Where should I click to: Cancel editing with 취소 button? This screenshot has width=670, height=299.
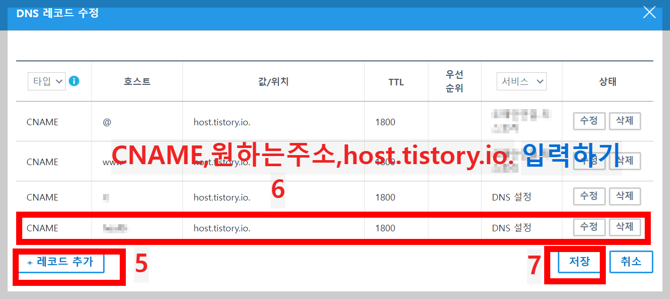(631, 262)
